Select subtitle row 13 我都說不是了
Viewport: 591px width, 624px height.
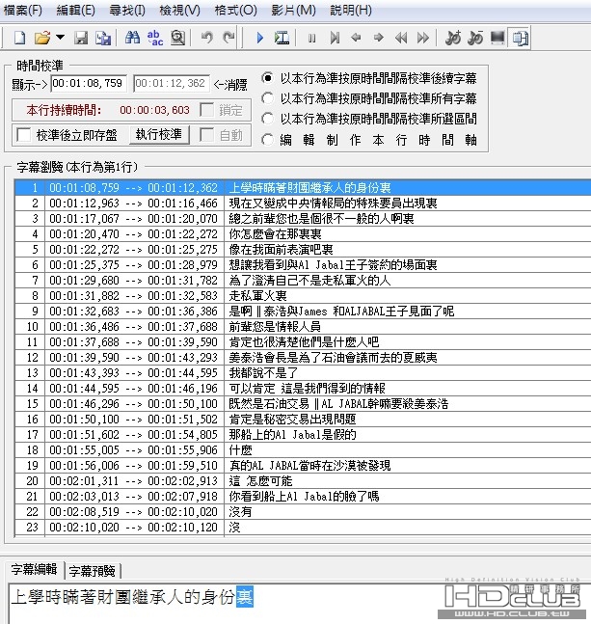pyautogui.click(x=303, y=373)
